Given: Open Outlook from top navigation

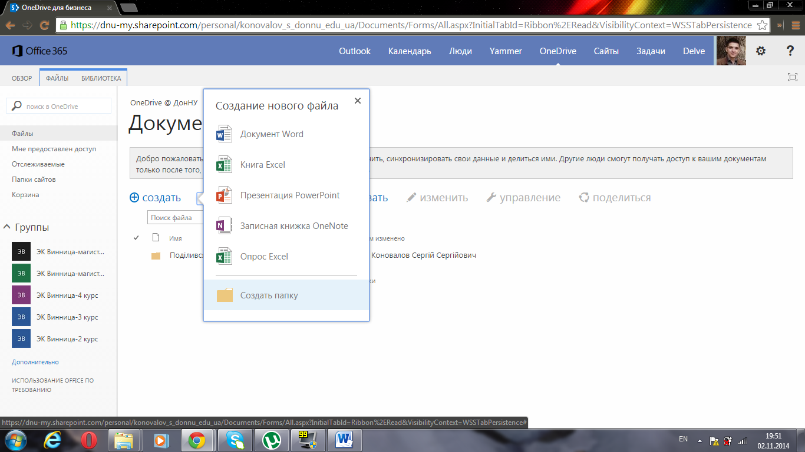Looking at the screenshot, I should coord(355,51).
